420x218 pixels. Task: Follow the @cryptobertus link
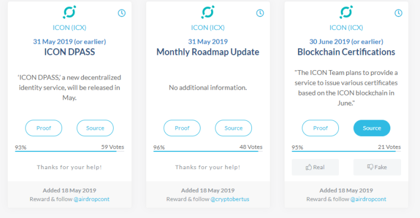(230, 199)
